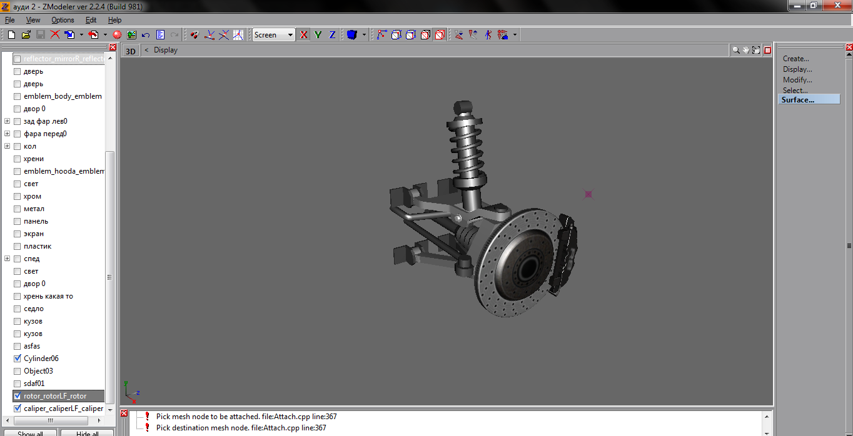Toggle the X axis constraint button

click(x=304, y=35)
